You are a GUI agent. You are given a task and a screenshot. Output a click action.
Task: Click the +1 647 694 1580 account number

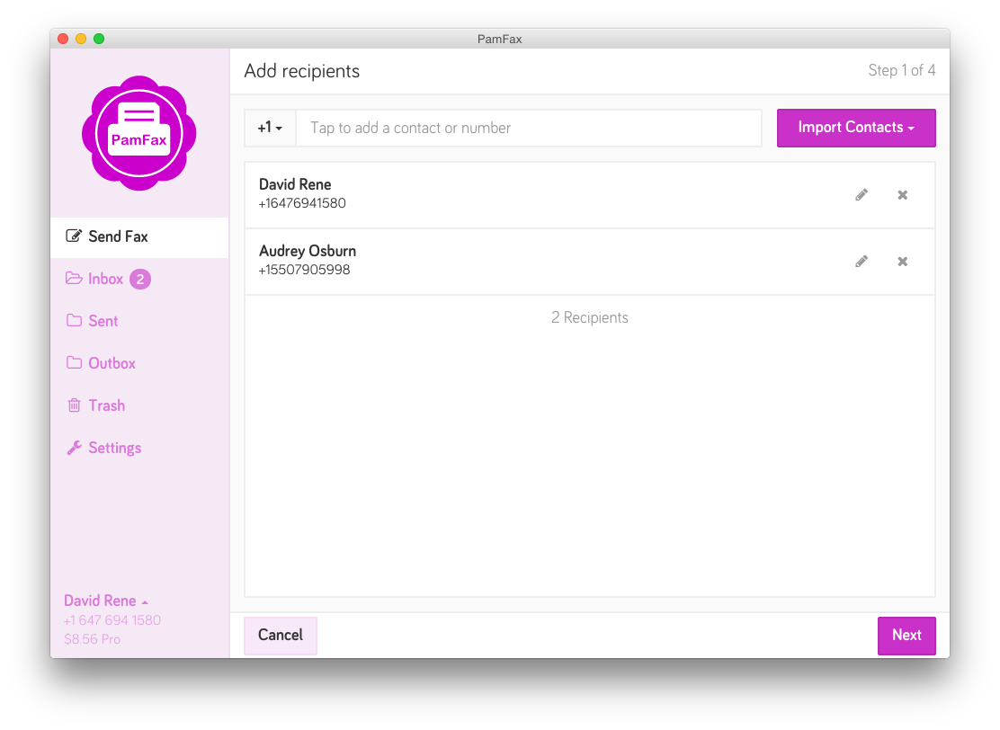coord(112,620)
